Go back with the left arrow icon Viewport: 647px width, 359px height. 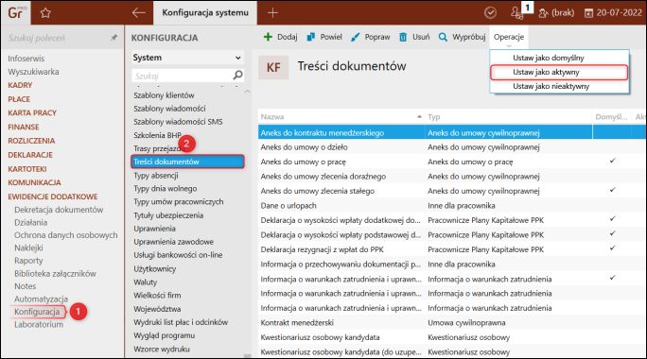pos(139,13)
